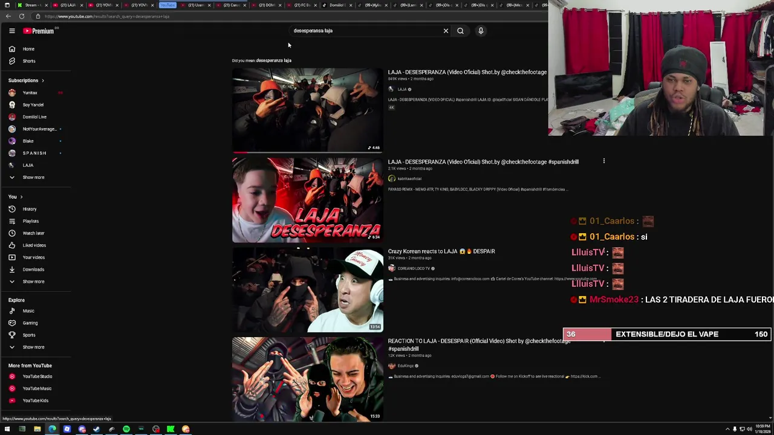Open Steam from taskbar
The image size is (774, 435).
coord(96,430)
